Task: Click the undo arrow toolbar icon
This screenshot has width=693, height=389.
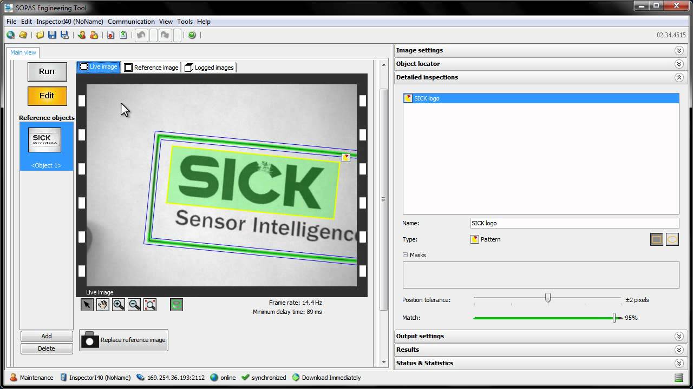Action: 141,35
